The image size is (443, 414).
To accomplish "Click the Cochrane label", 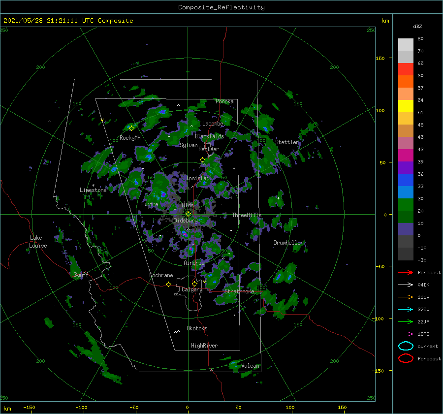I will pyautogui.click(x=161, y=275).
